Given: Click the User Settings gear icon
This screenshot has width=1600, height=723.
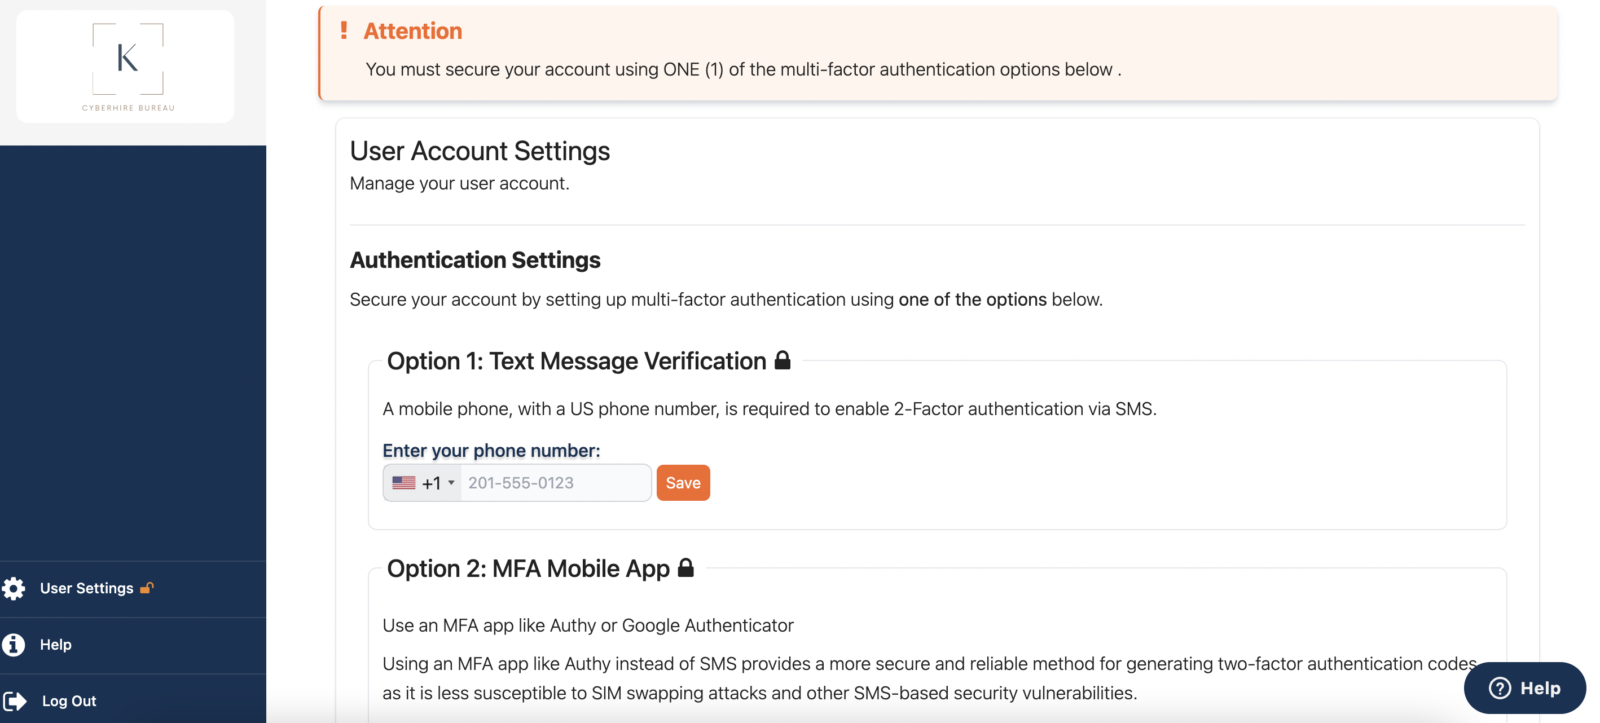Looking at the screenshot, I should [x=14, y=588].
